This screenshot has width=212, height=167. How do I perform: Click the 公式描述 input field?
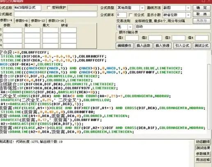point(55,14)
